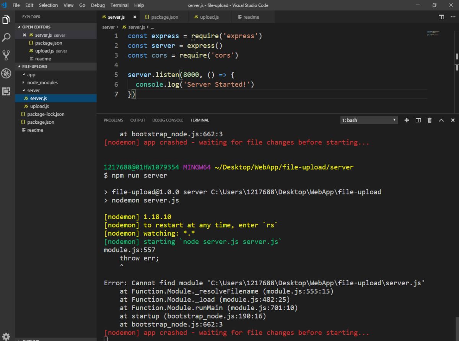The image size is (459, 341).
Task: Open the Selection menu
Action: 48,5
